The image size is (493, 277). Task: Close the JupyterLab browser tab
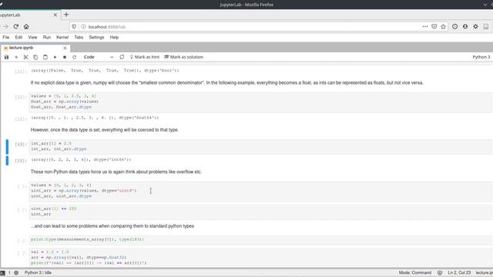pyautogui.click(x=55, y=15)
